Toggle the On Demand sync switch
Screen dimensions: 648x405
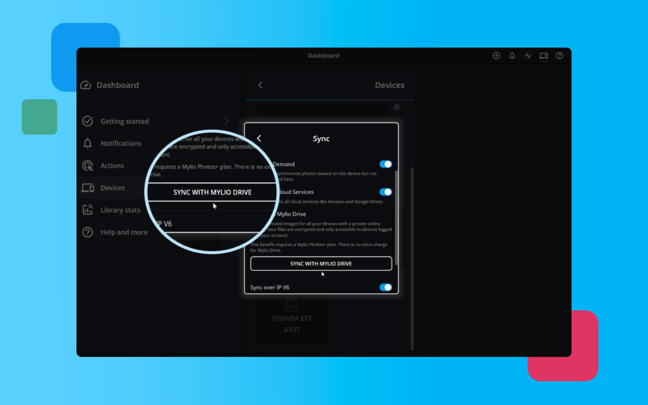385,164
